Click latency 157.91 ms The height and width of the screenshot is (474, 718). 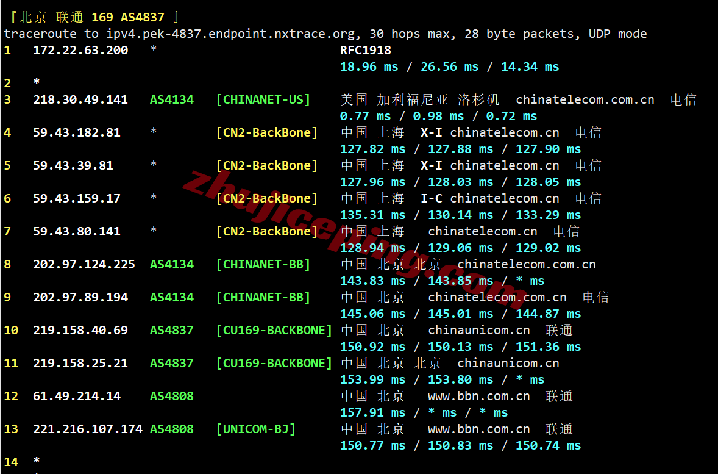tap(373, 414)
